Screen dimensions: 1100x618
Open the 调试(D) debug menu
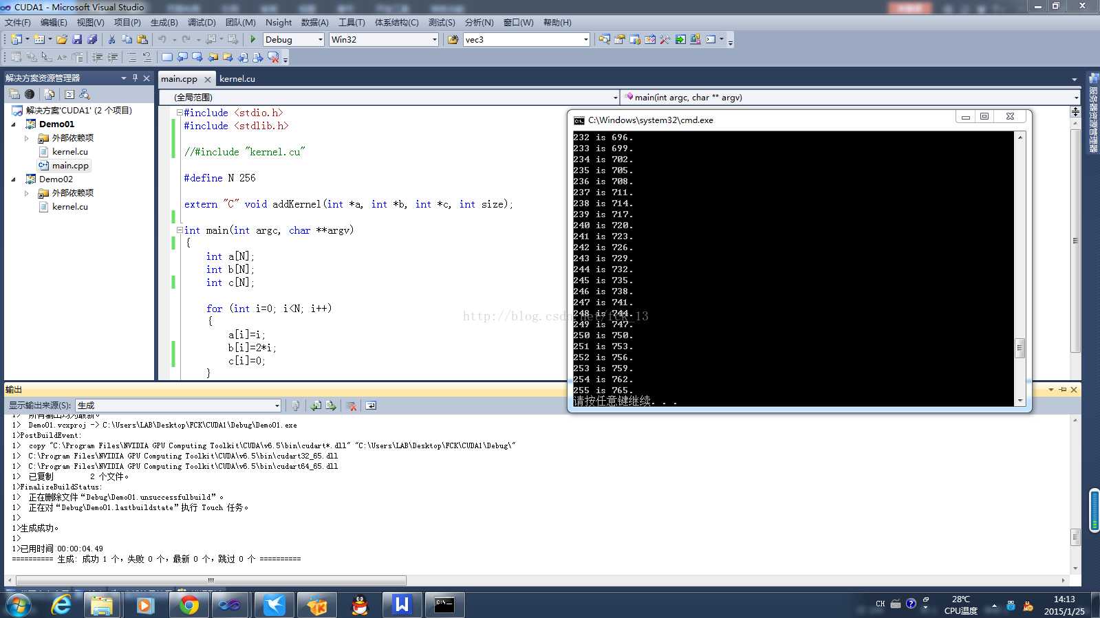(x=202, y=23)
